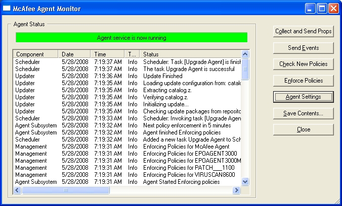This screenshot has width=342, height=206.
Task: Sort list by Date column header
Action: [74, 54]
